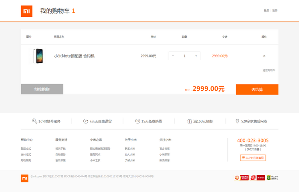Screen dimensions: 299x192
Task: Click the 7-day icon beside 7天无理由退货
Action: click(x=86, y=121)
